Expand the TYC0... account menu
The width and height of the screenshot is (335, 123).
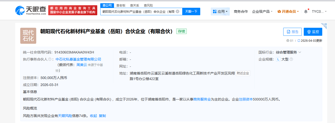pyautogui.click(x=319, y=11)
